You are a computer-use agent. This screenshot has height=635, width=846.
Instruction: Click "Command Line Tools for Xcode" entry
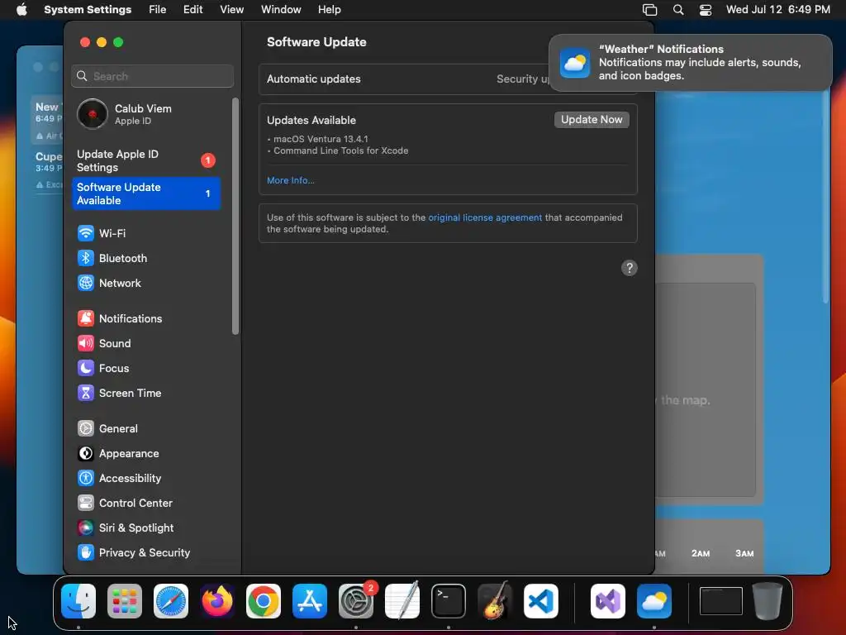340,150
